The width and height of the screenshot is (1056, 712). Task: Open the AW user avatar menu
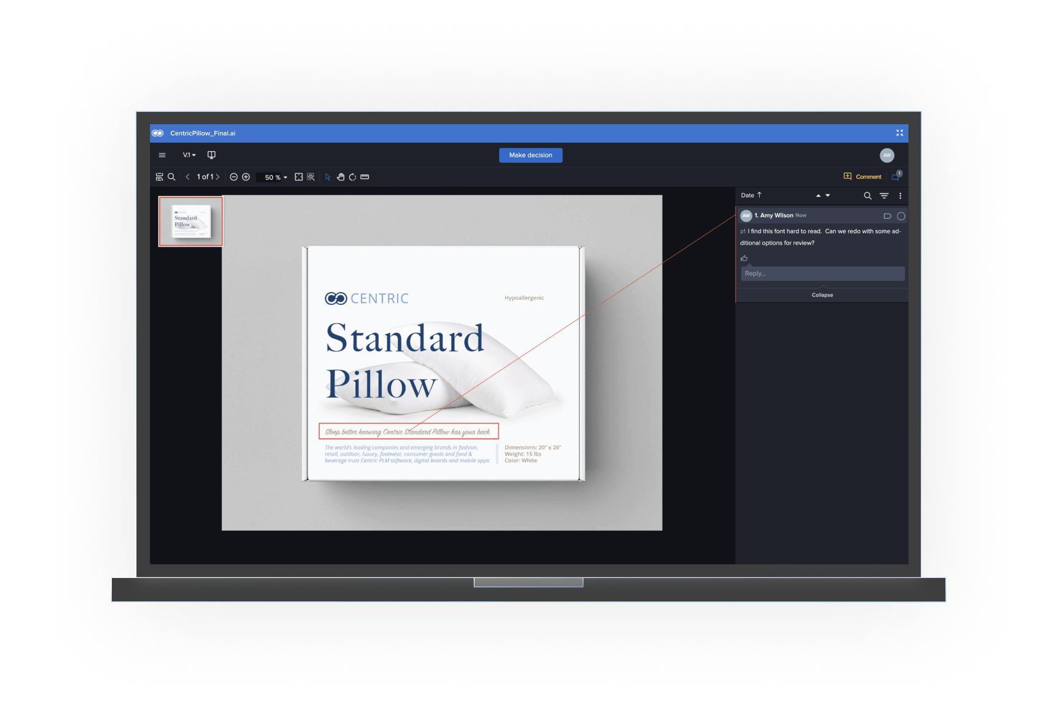tap(886, 156)
